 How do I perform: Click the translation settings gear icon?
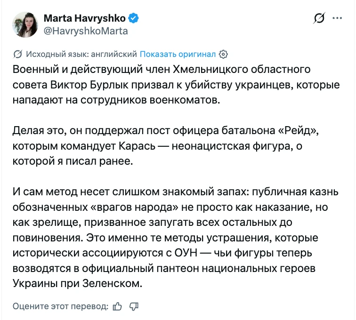(223, 55)
